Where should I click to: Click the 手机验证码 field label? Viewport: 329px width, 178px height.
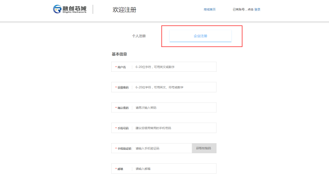point(124,149)
